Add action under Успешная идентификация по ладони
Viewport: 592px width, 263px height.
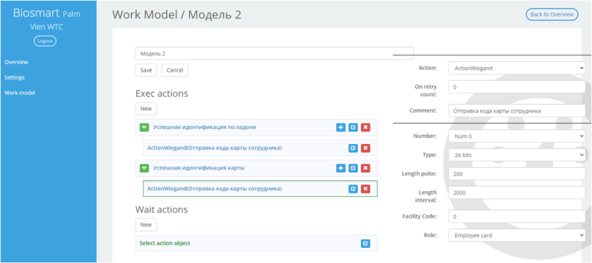click(x=341, y=128)
